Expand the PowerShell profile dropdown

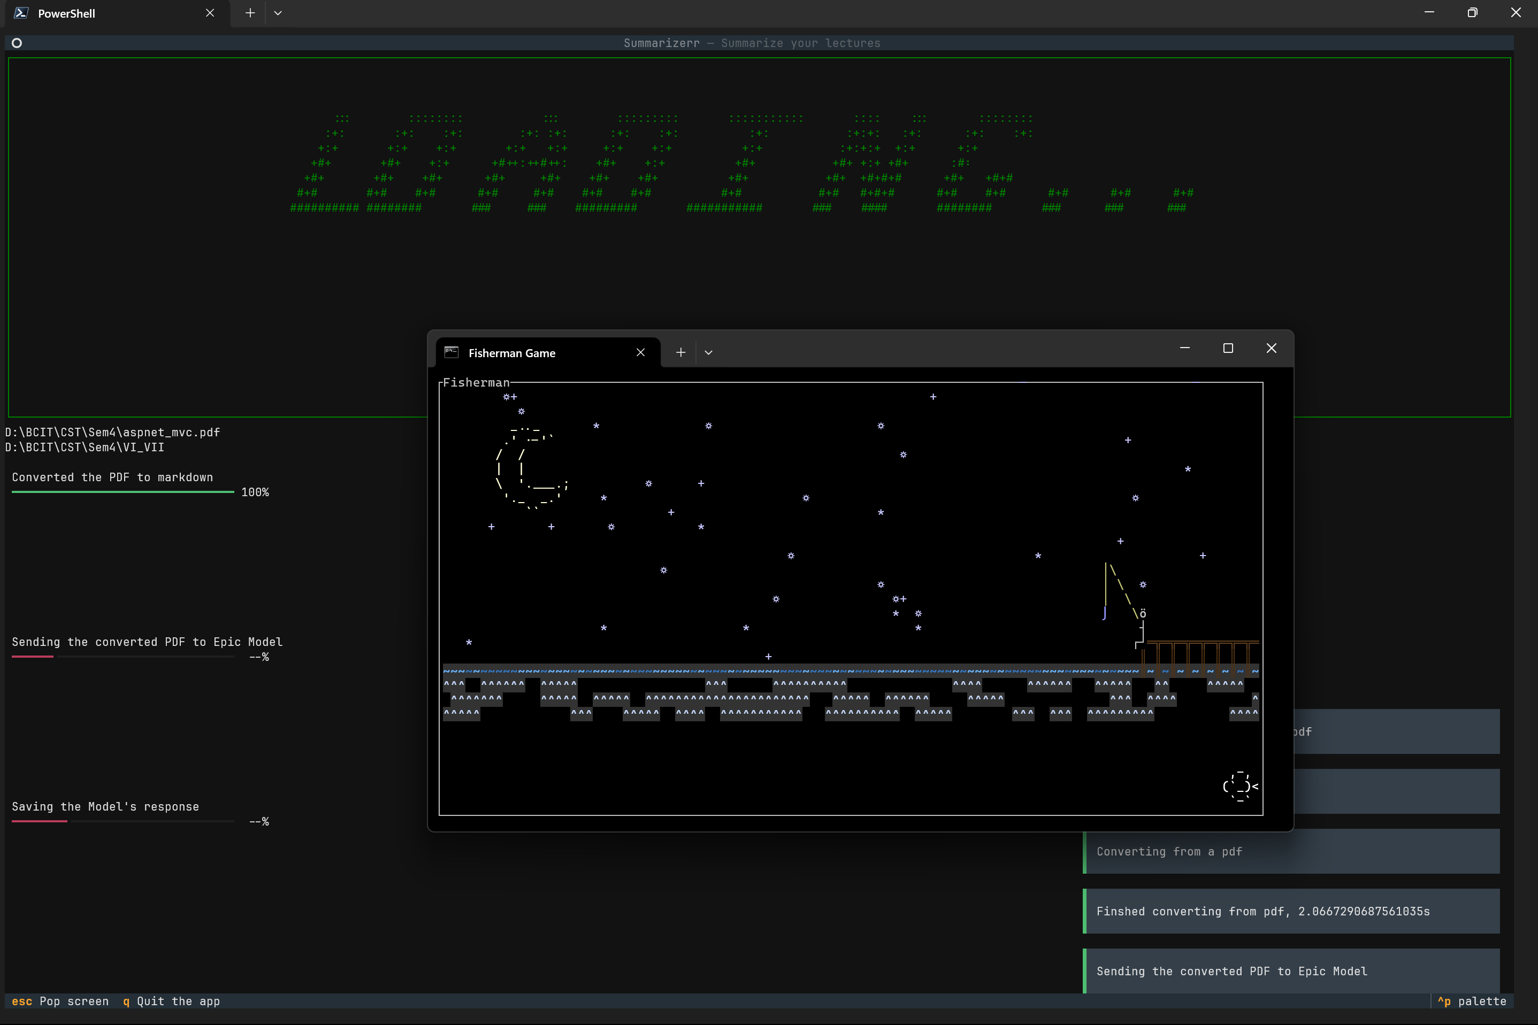pos(278,13)
